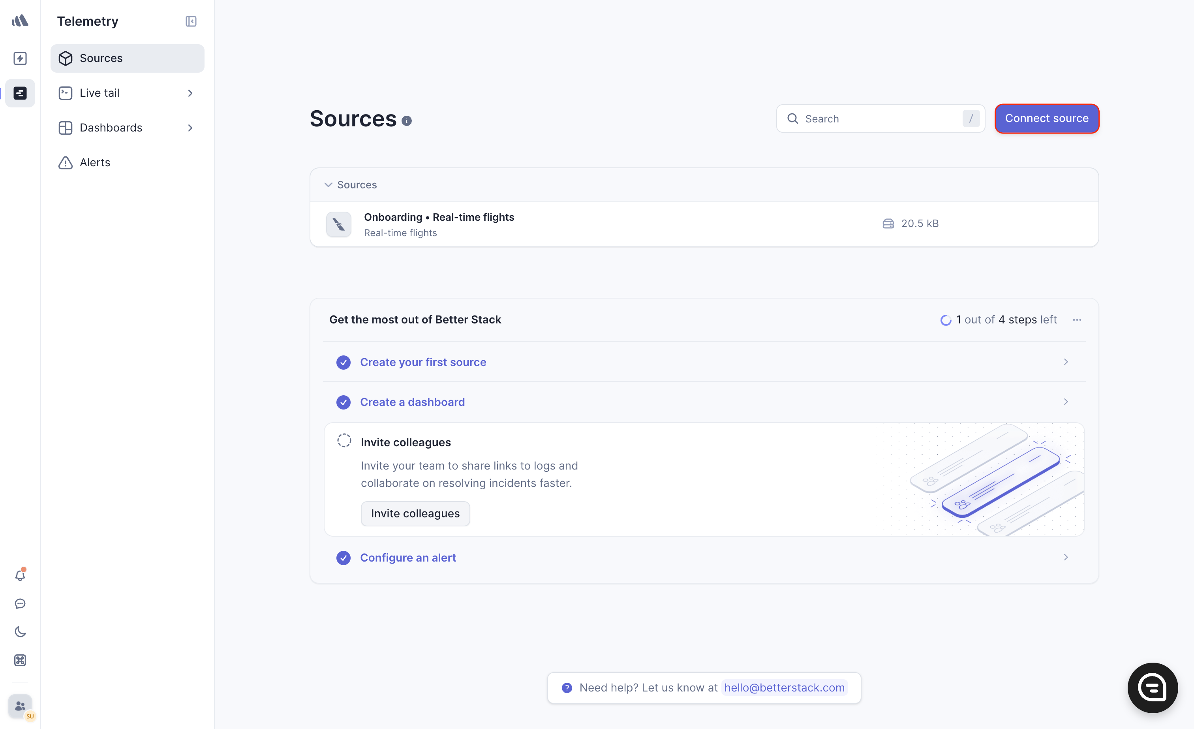
Task: Collapse the Telemetry sidebar panel icon
Action: point(191,21)
